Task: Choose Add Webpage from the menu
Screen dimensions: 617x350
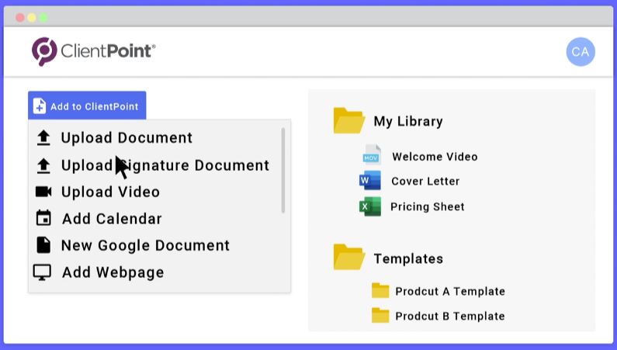Action: pos(113,272)
